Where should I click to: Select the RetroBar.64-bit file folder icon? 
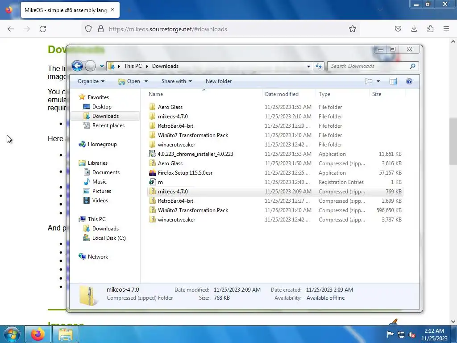152,125
